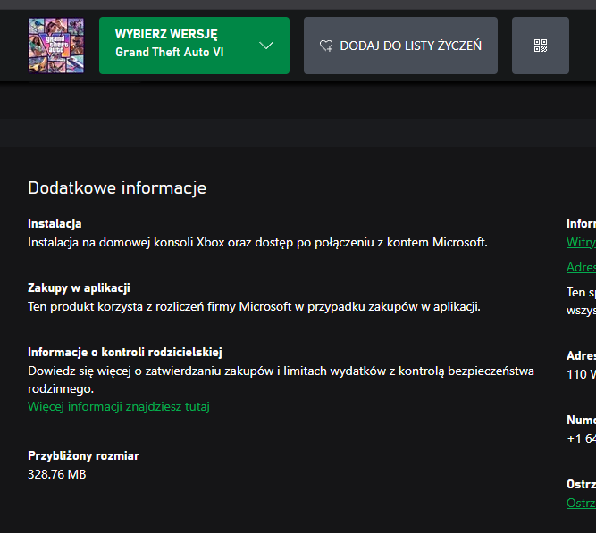The height and width of the screenshot is (533, 596).
Task: Open 'Więcej informacji znajdziesz tutaj' link
Action: click(119, 406)
